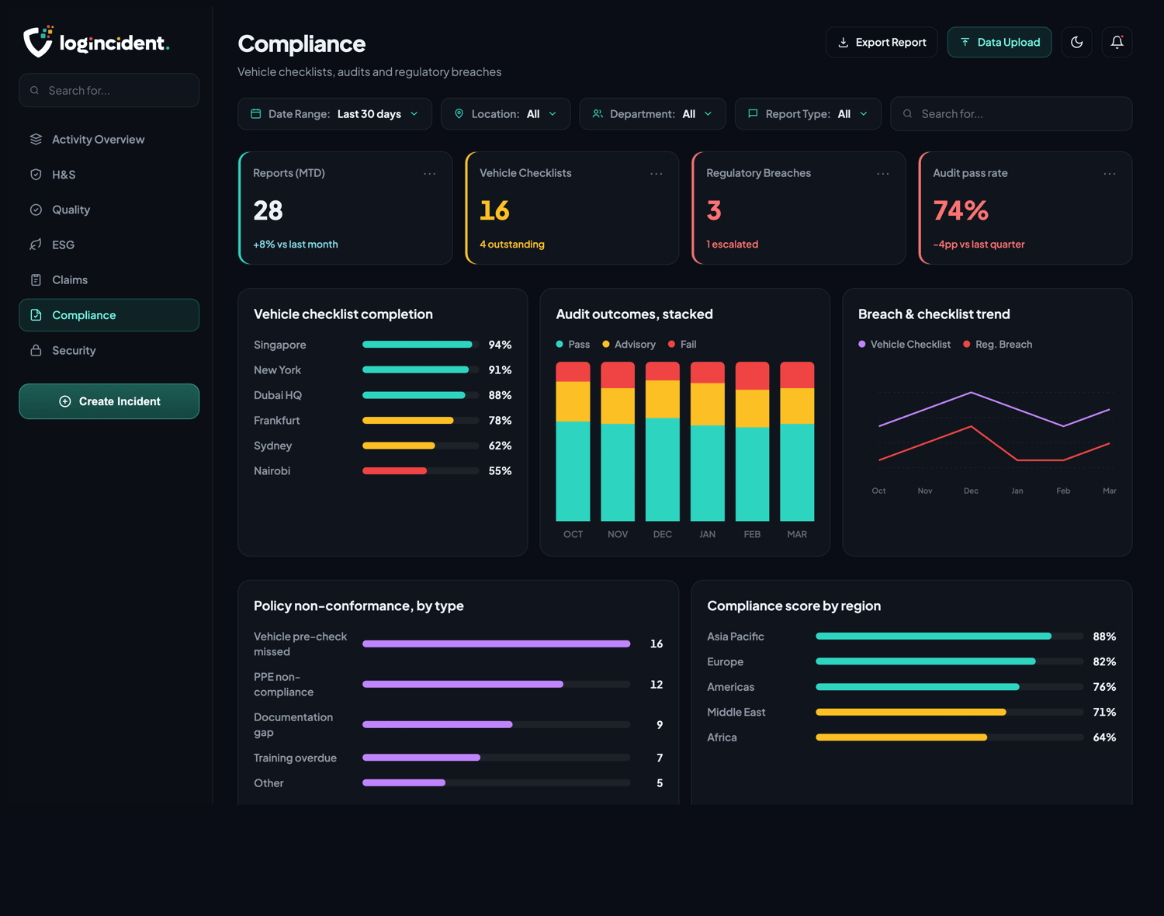Viewport: 1164px width, 916px height.
Task: Select the Compliance sidebar item
Action: point(109,315)
